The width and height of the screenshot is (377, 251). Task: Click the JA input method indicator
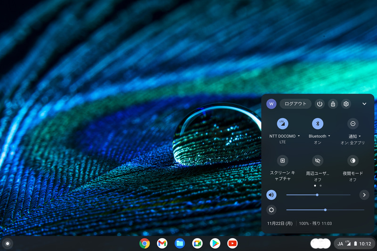tap(340, 244)
